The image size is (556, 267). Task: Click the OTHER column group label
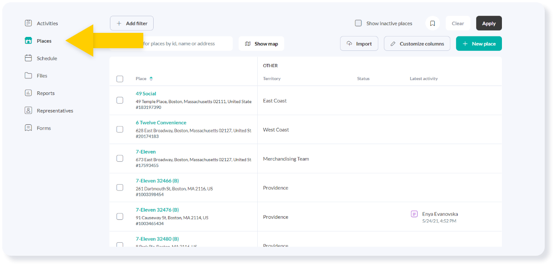(270, 66)
